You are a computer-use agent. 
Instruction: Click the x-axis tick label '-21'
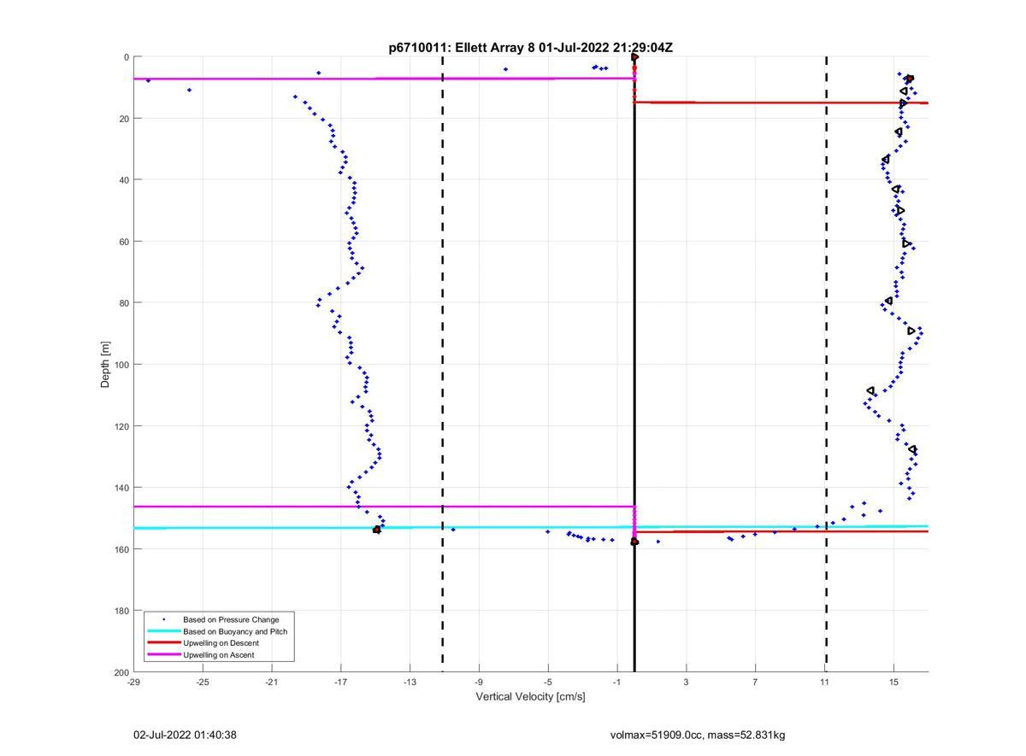[x=272, y=682]
